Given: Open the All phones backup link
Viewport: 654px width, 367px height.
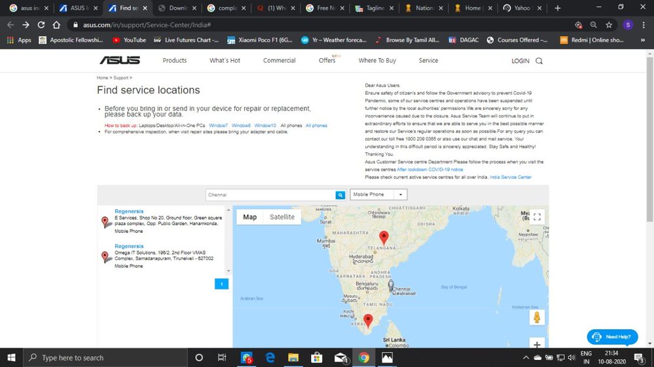Looking at the screenshot, I should coord(316,126).
